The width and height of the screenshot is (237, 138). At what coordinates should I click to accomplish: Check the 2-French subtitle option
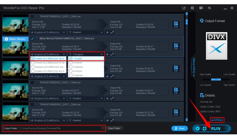point(71,62)
